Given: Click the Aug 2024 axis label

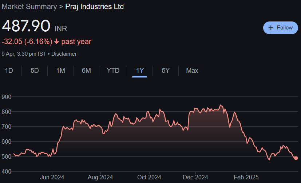Looking at the screenshot, I should pos(100,177).
